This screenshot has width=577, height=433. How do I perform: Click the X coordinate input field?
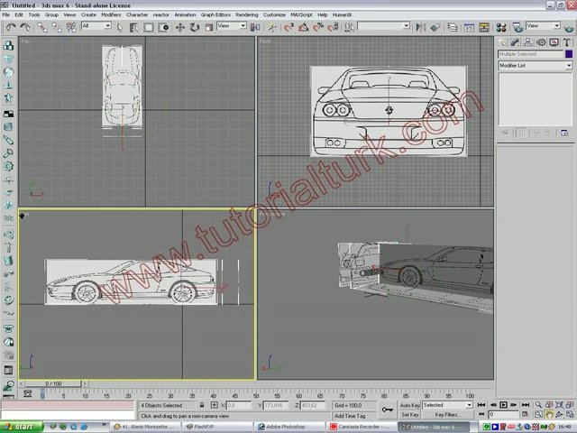239,405
